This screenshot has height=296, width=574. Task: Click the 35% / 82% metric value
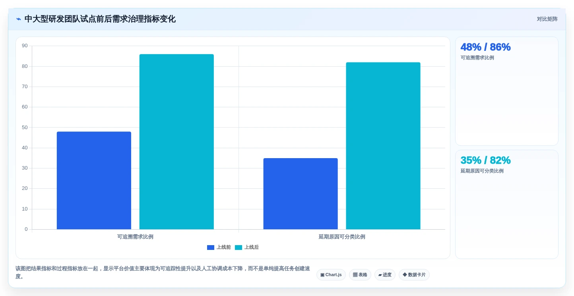click(x=485, y=160)
